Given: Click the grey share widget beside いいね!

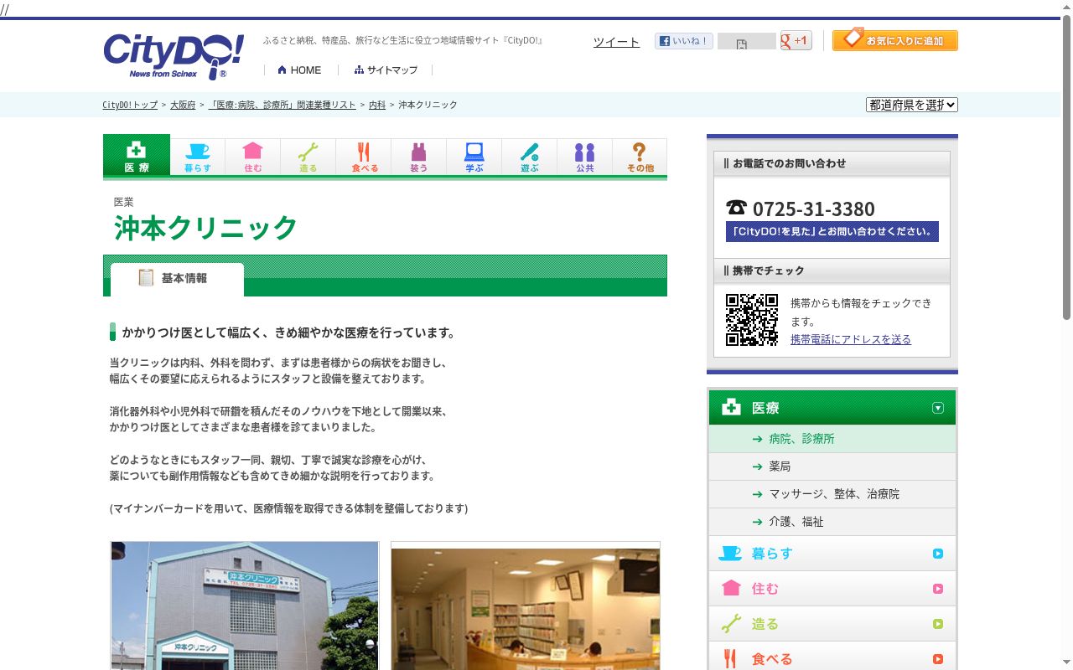Looking at the screenshot, I should click(x=747, y=42).
